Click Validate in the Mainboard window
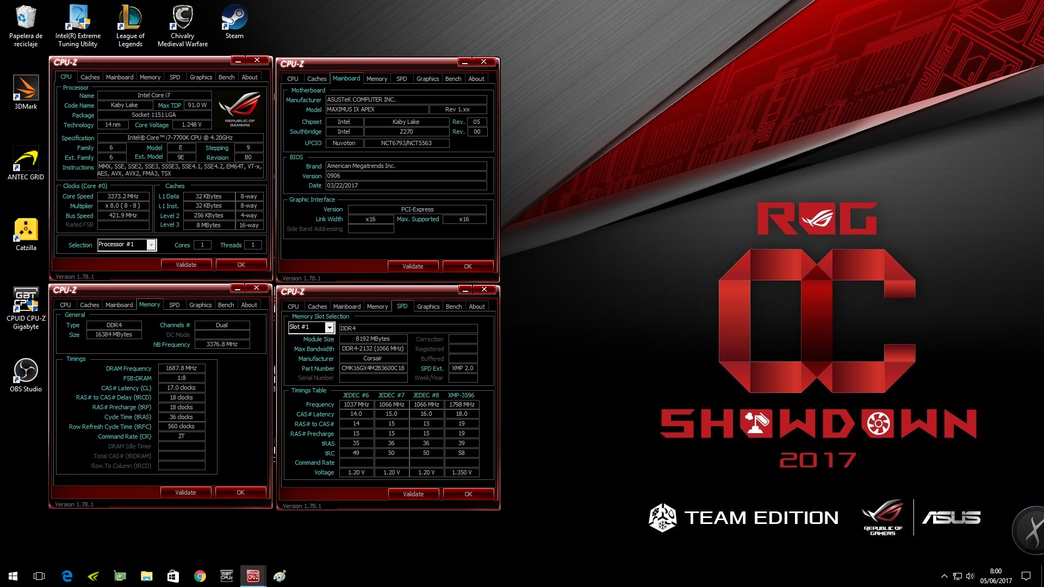 click(x=413, y=266)
